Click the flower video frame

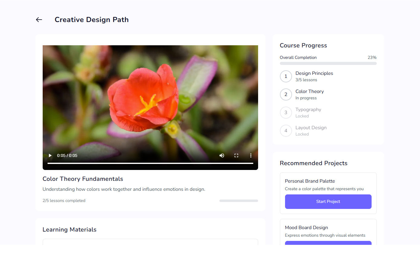(150, 100)
